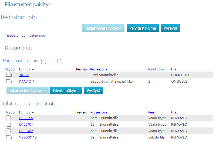The height and width of the screenshot is (142, 216).
Task: Sort update queue by Jonotusnro column
Action: (156, 69)
